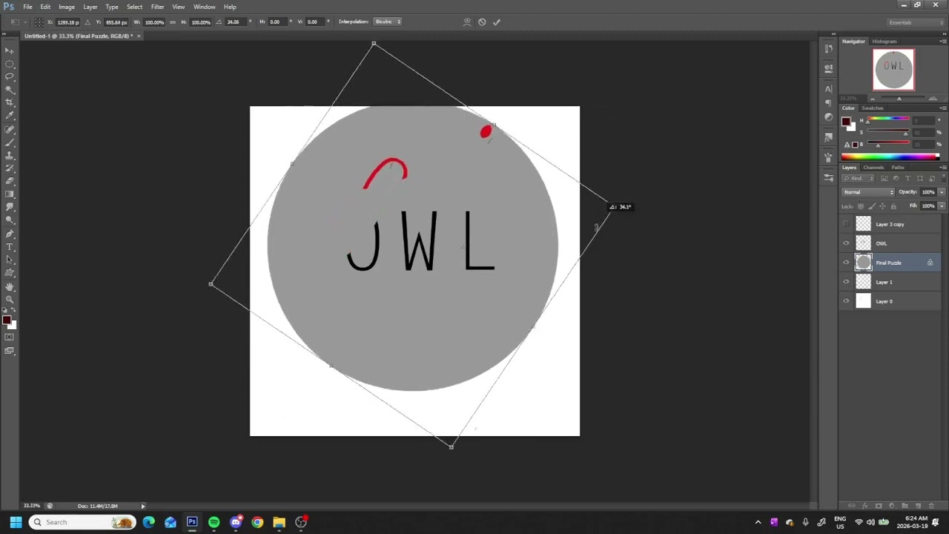949x534 pixels.
Task: Click the Windows Start button
Action: tap(16, 522)
